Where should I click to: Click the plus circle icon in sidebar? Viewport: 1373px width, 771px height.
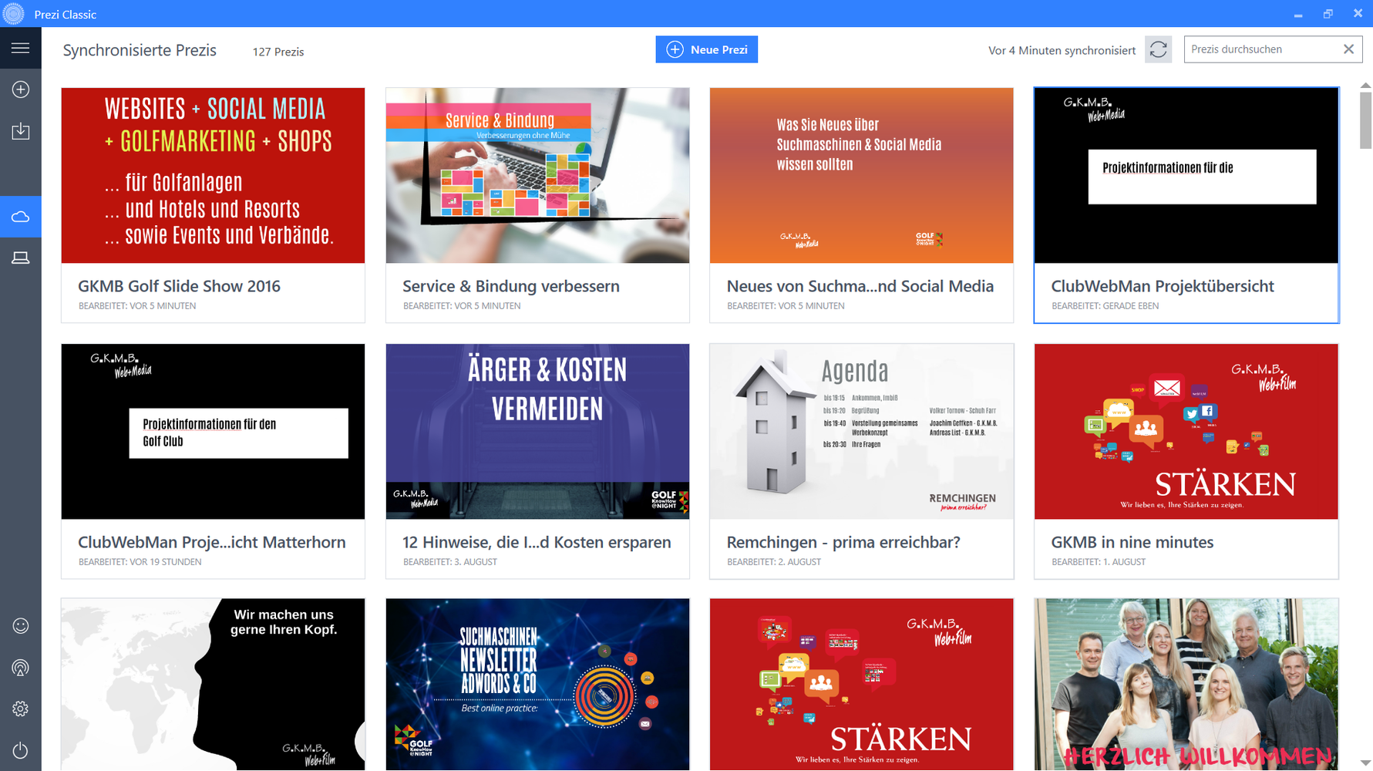tap(21, 89)
